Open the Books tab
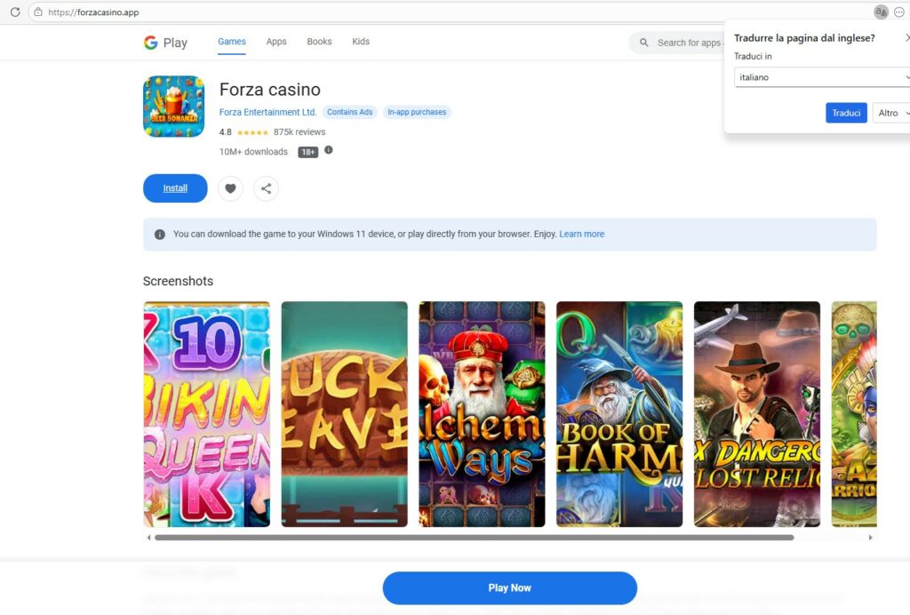Viewport: 910px width, 615px height. tap(319, 42)
